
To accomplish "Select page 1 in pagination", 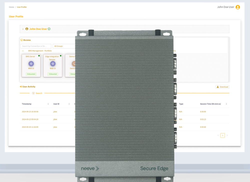I will coord(222,135).
